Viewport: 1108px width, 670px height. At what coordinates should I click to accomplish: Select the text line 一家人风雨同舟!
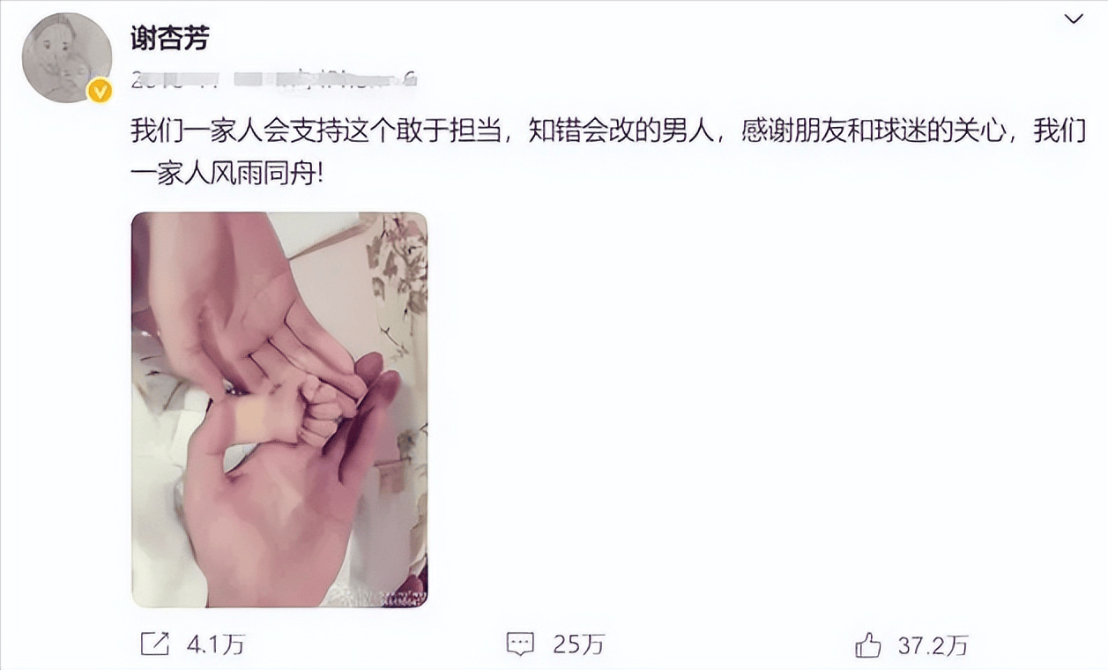[x=228, y=173]
